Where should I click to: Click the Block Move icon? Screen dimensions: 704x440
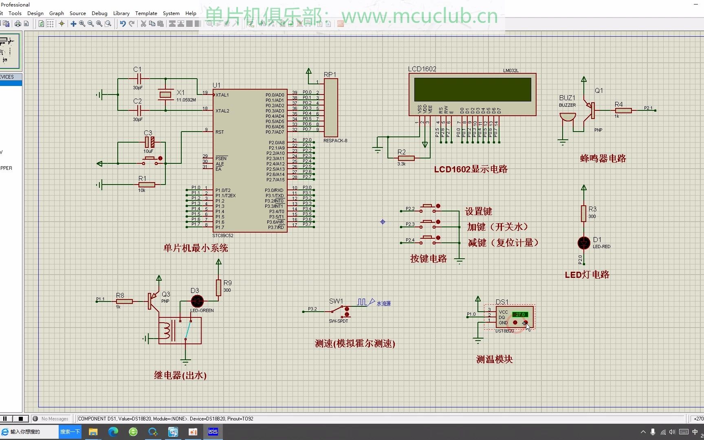[181, 24]
